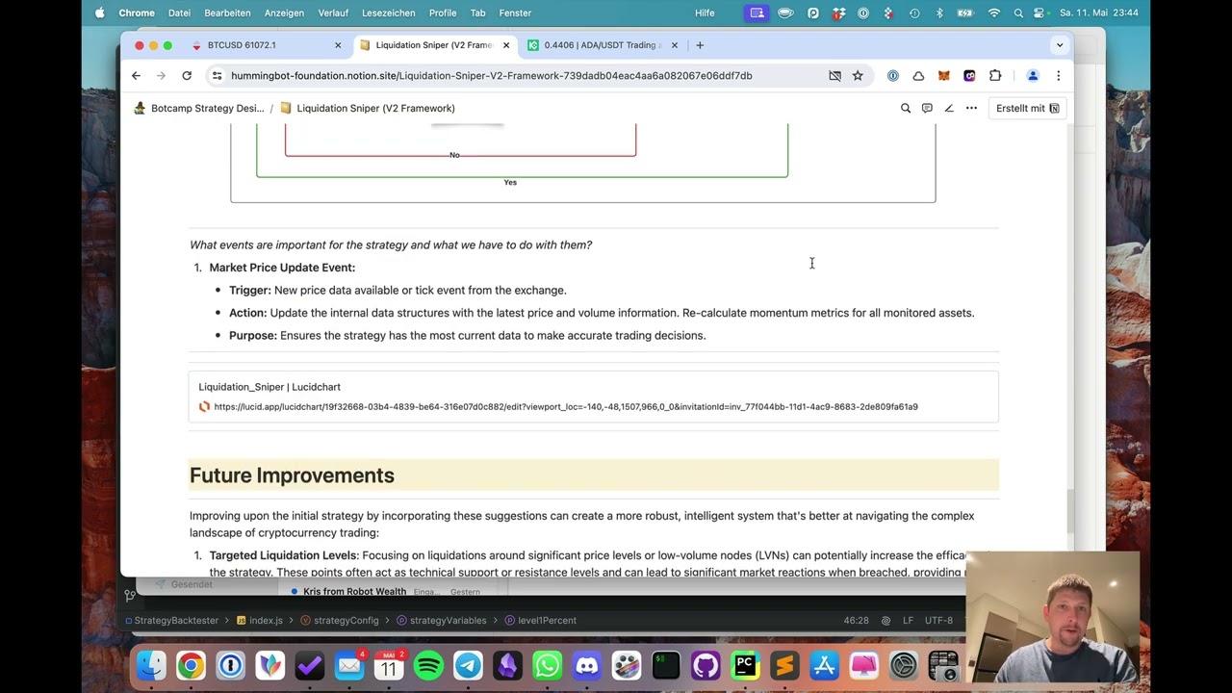The width and height of the screenshot is (1232, 693).
Task: Click the blocked-camera icon in address bar
Action: tap(834, 75)
